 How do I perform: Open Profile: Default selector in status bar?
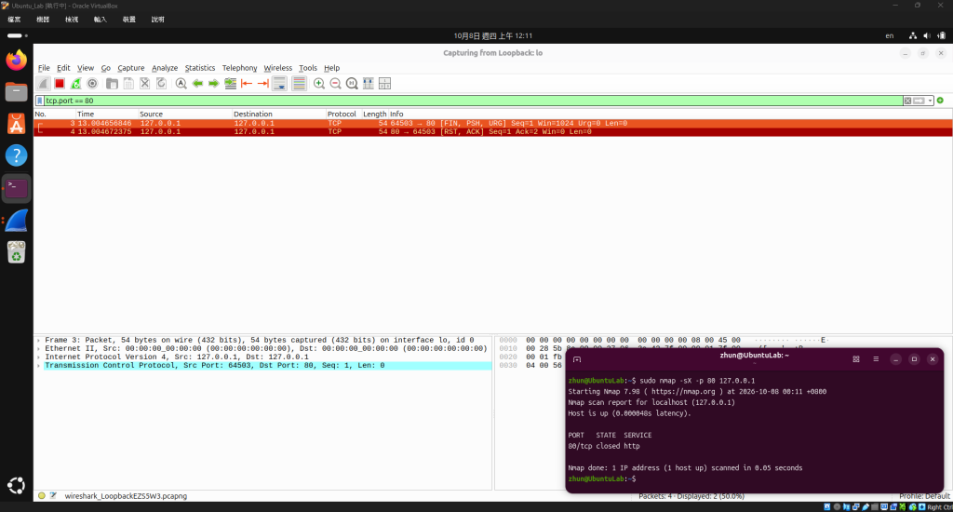924,496
